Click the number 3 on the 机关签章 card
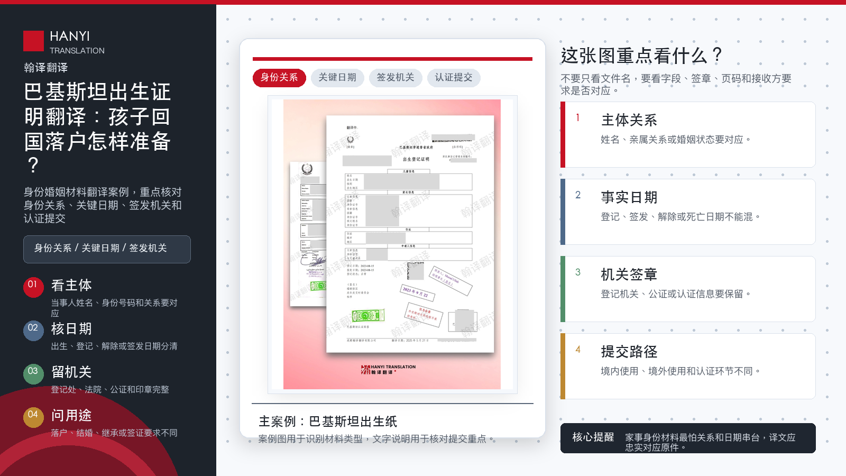Screen dimensions: 846x476 (x=578, y=272)
